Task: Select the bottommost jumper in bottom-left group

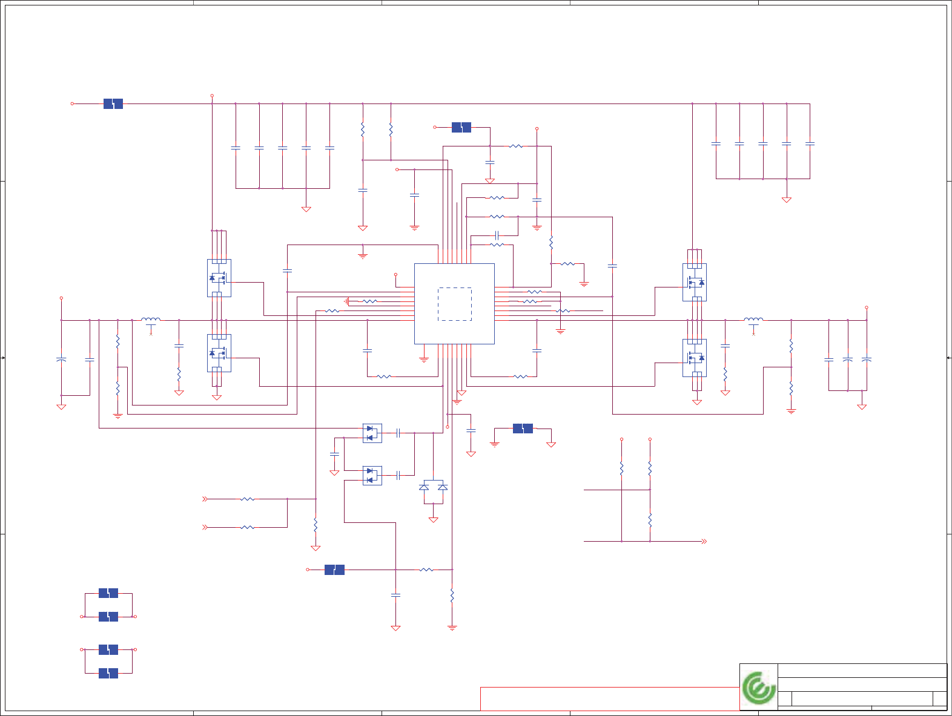Action: (x=108, y=672)
